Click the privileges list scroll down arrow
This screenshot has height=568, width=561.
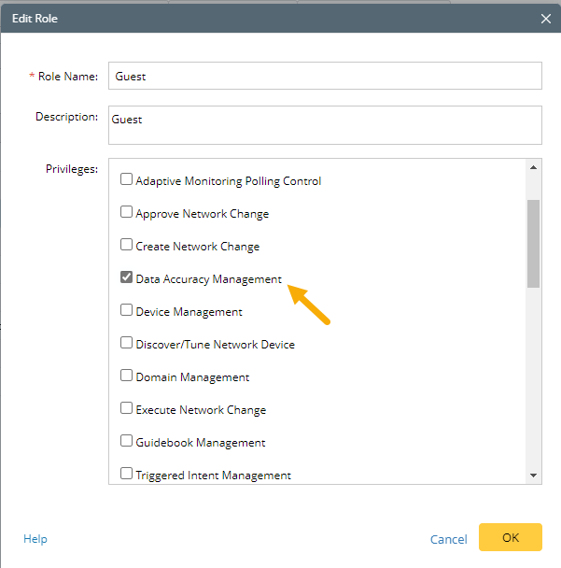[x=533, y=476]
